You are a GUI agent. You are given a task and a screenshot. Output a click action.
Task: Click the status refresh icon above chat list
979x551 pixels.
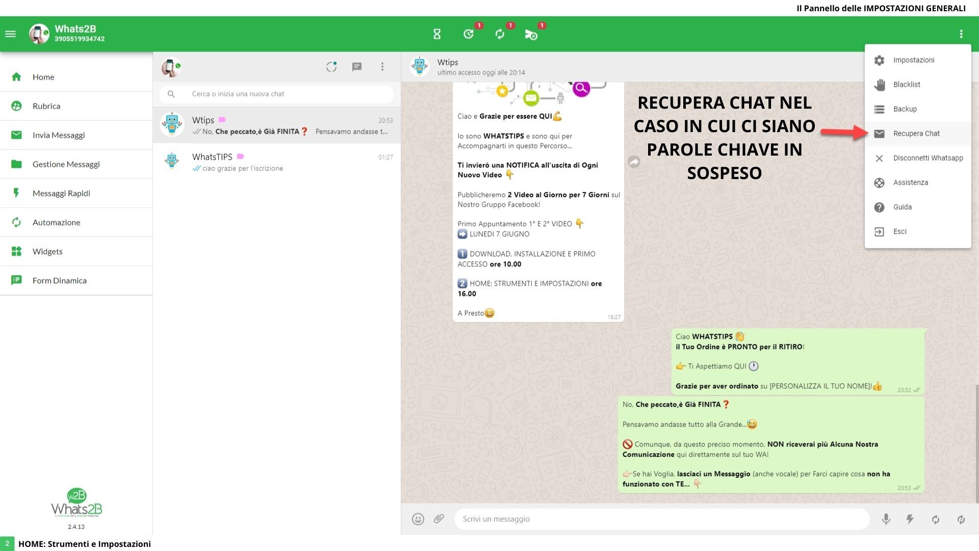331,67
